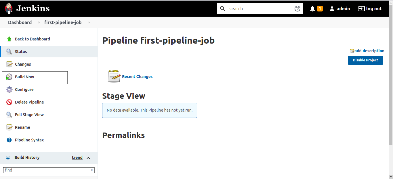This screenshot has width=393, height=179.
Task: Click the add description link
Action: click(369, 51)
